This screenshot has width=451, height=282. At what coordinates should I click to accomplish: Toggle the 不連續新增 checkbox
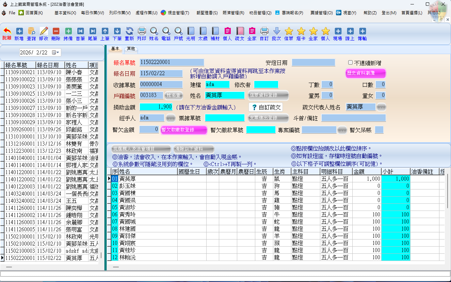(x=350, y=63)
